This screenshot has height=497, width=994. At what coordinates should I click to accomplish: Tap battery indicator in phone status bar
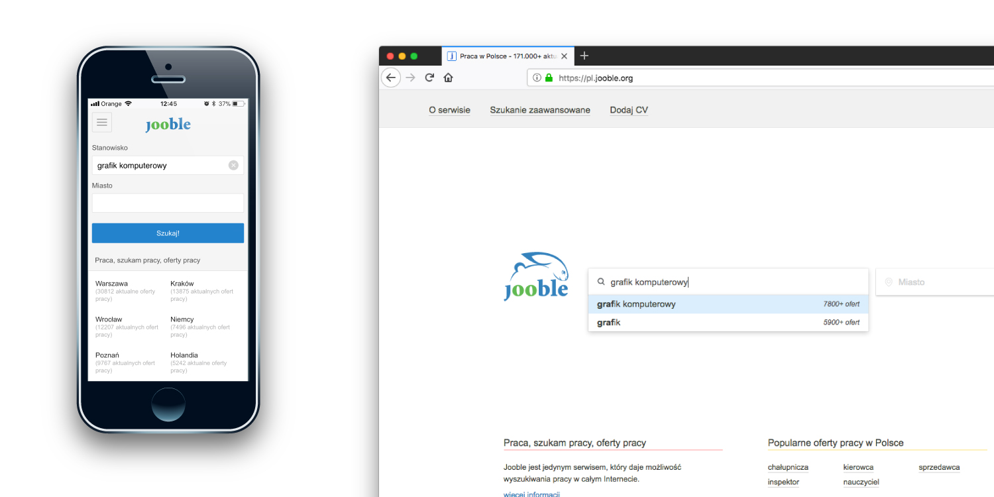click(x=239, y=104)
